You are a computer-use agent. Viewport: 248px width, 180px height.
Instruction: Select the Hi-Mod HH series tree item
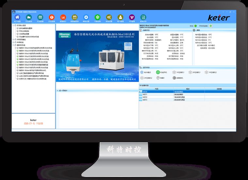click(x=32, y=65)
